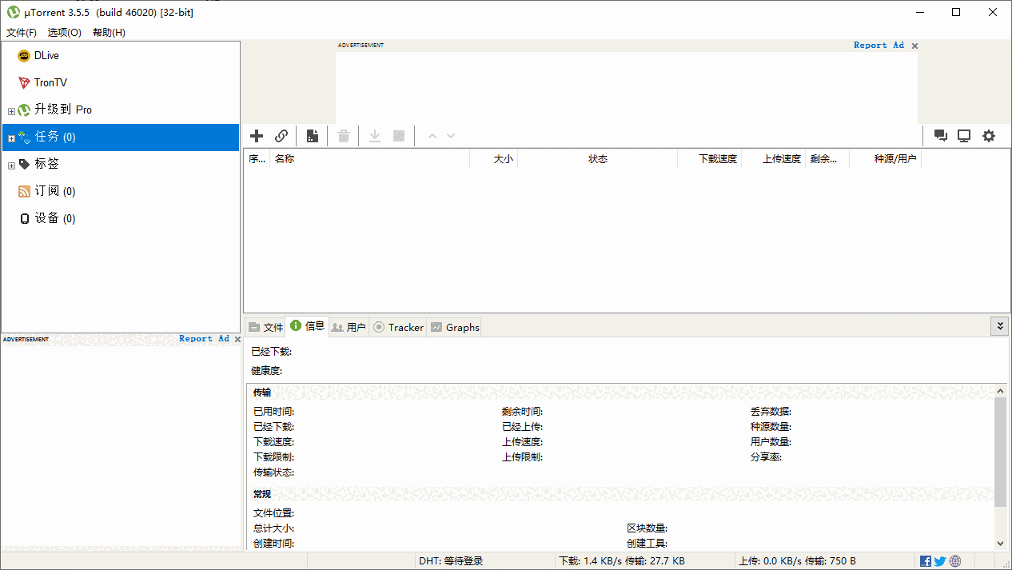The height and width of the screenshot is (570, 1012).
Task: Switch to the Tracker tab
Action: (x=398, y=327)
